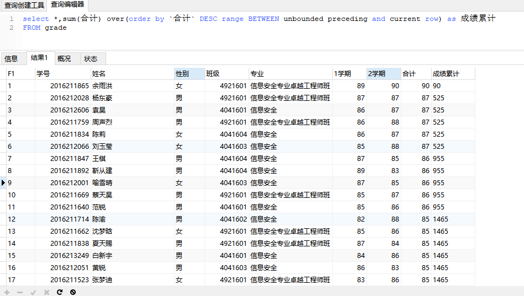
Task: Click 专业 cell in 余雨洪's row
Action: pos(290,86)
